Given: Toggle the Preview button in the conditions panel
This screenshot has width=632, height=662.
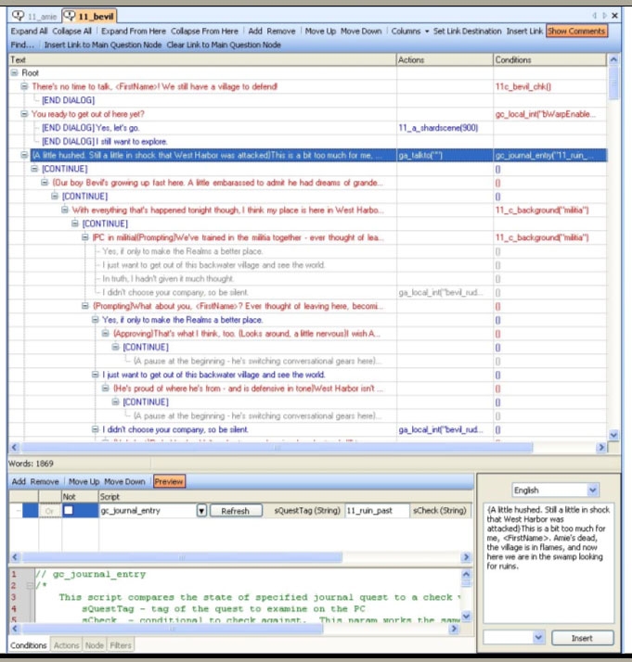Looking at the screenshot, I should click(169, 482).
